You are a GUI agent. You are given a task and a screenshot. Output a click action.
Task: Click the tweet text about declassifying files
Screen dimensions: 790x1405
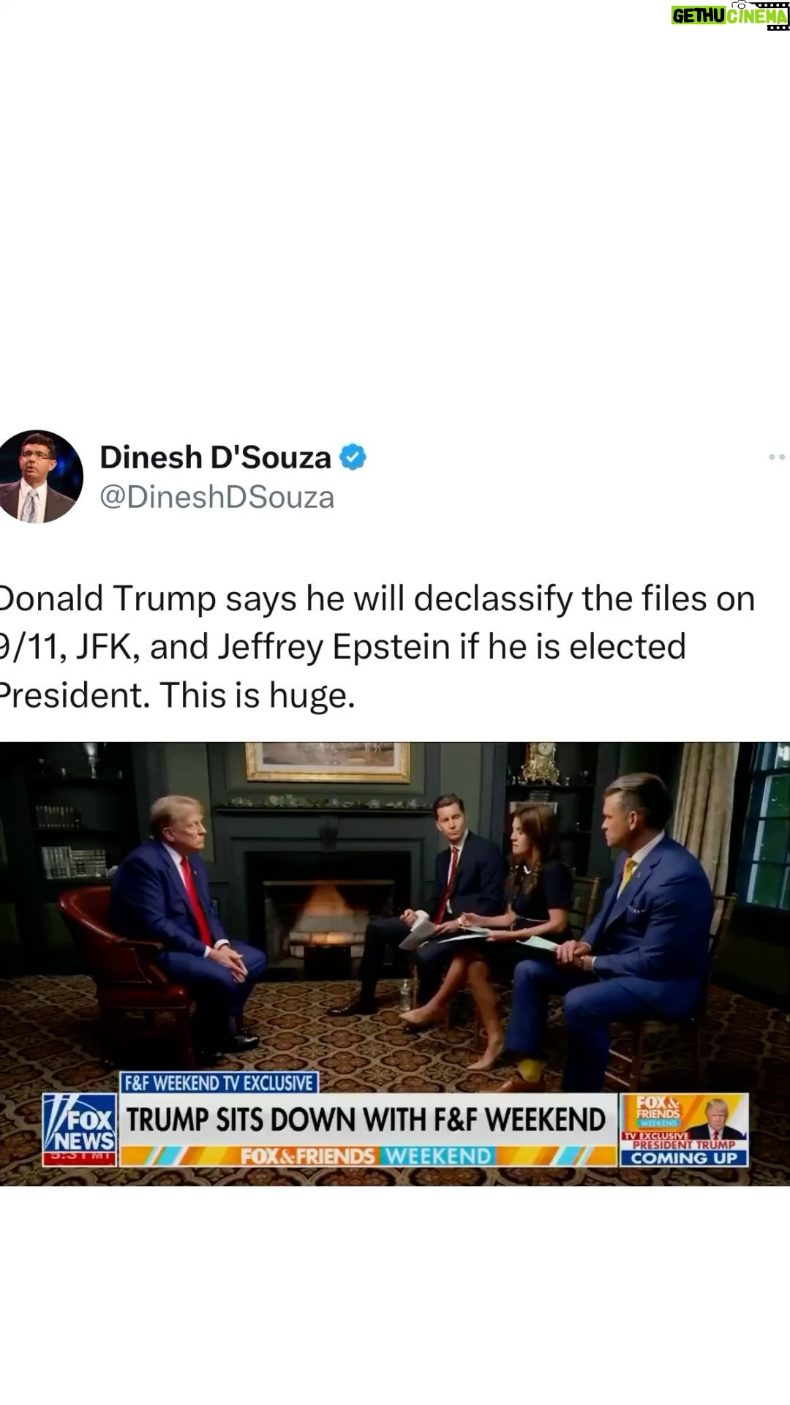376,646
